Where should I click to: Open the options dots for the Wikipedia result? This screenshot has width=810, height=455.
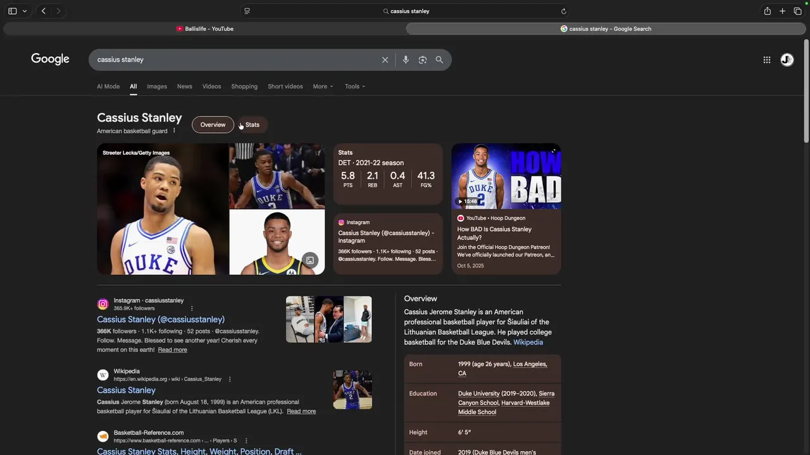(230, 379)
